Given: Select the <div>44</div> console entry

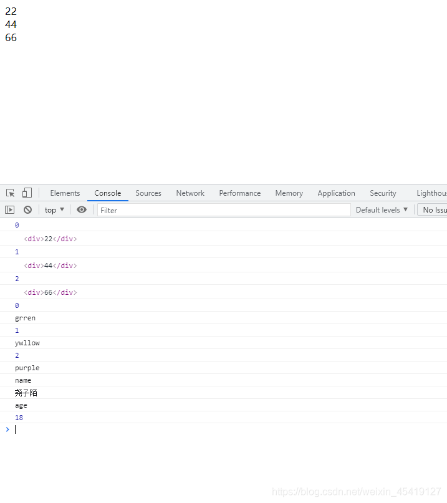Looking at the screenshot, I should tap(50, 266).
